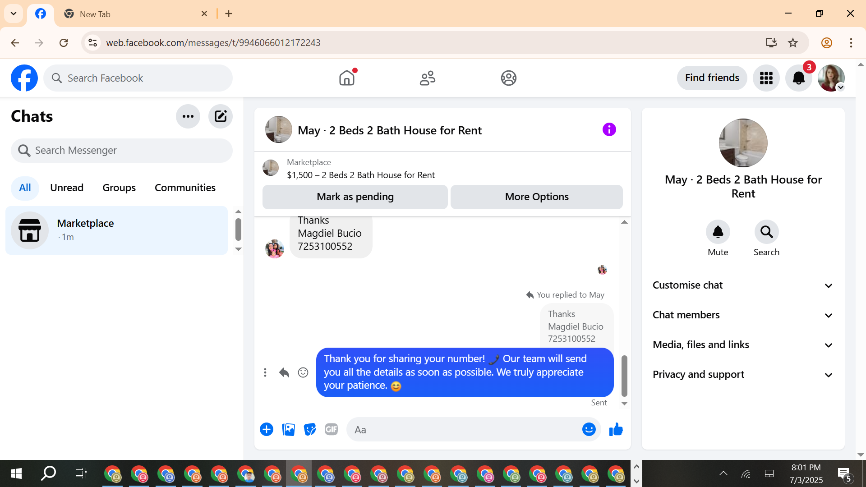Reply to the sent message with the arrow icon
866x487 pixels.
(284, 372)
